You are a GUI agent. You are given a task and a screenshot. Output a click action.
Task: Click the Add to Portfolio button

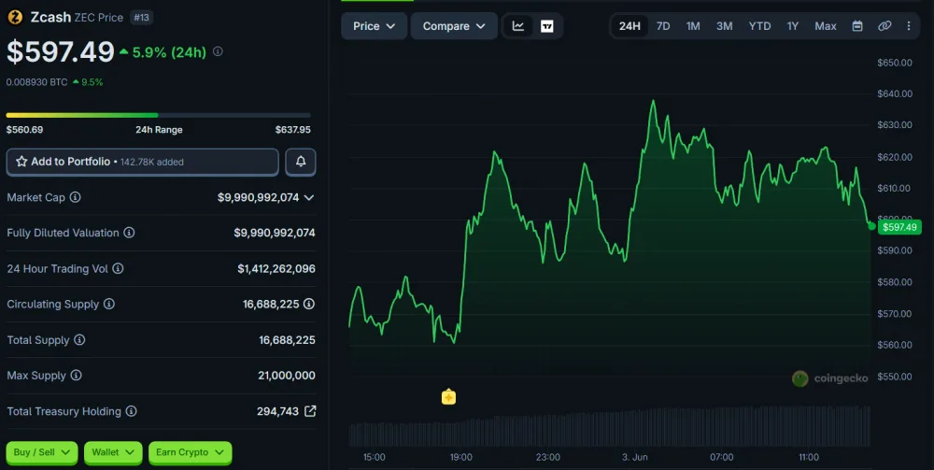coord(142,162)
